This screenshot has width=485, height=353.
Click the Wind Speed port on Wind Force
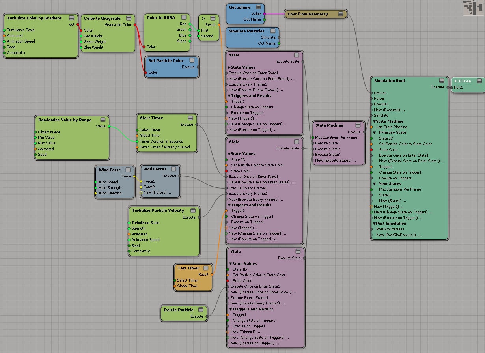(x=95, y=182)
